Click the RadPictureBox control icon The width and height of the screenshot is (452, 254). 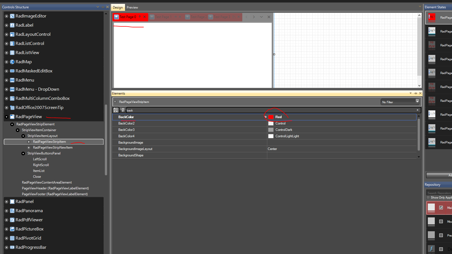point(12,229)
